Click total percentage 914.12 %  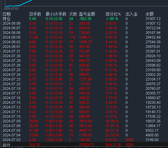pyautogui.click(x=113, y=145)
